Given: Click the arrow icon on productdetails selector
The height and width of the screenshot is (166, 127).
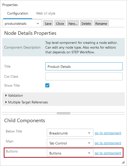Looking at the screenshot, I should (x=38, y=24).
